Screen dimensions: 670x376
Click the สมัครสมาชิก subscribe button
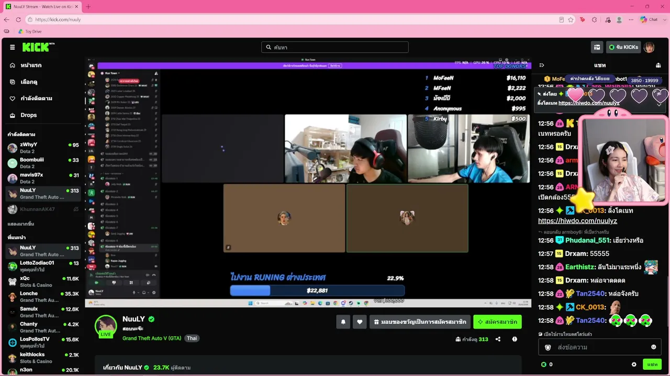(x=497, y=322)
